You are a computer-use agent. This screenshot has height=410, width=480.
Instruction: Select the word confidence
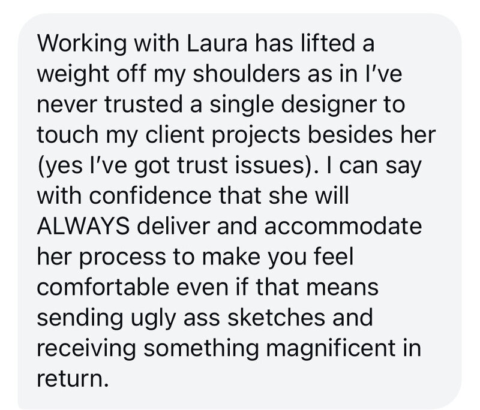[151, 195]
